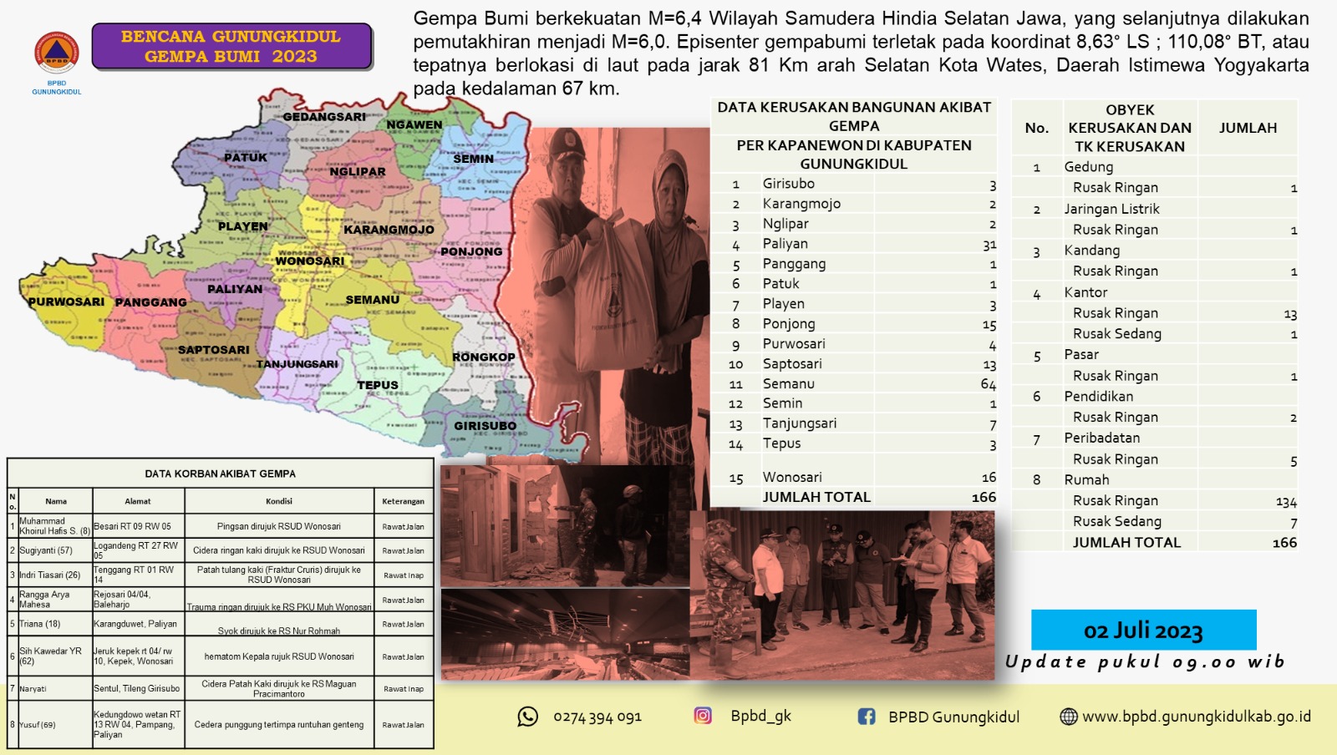This screenshot has width=1337, height=755.
Task: Click the Paliyan row with value 31
Action: pyautogui.click(x=853, y=244)
